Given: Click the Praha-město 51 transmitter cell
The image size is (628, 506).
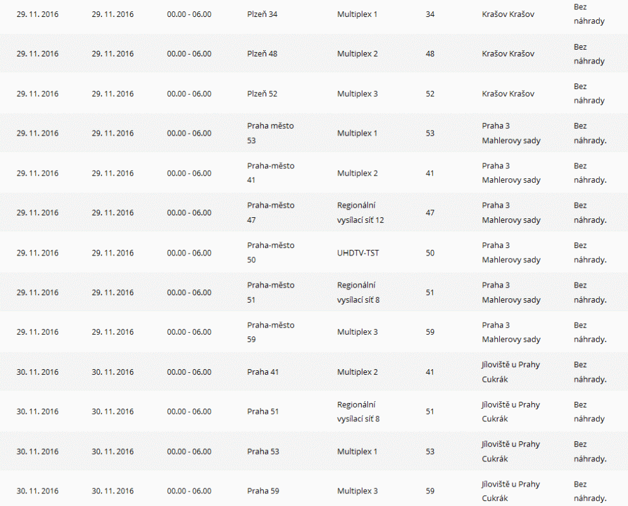Looking at the screenshot, I should [271, 292].
